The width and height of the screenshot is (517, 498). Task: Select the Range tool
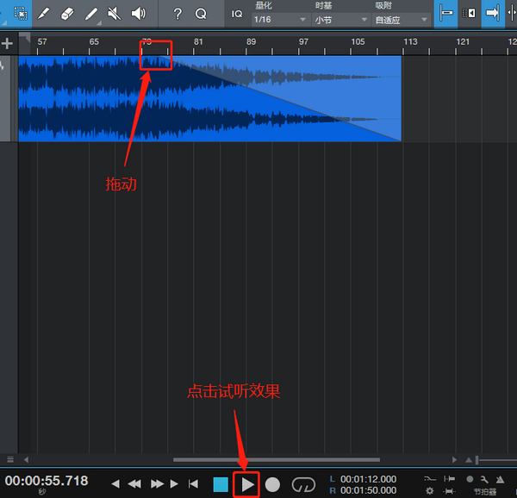tap(21, 13)
